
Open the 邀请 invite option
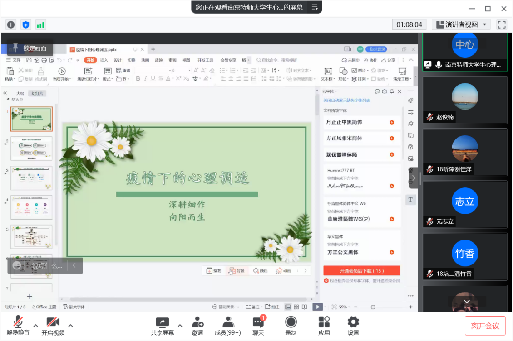coord(197,326)
